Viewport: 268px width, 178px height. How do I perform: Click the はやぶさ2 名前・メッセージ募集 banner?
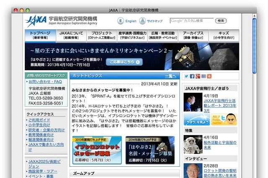coord(150,150)
